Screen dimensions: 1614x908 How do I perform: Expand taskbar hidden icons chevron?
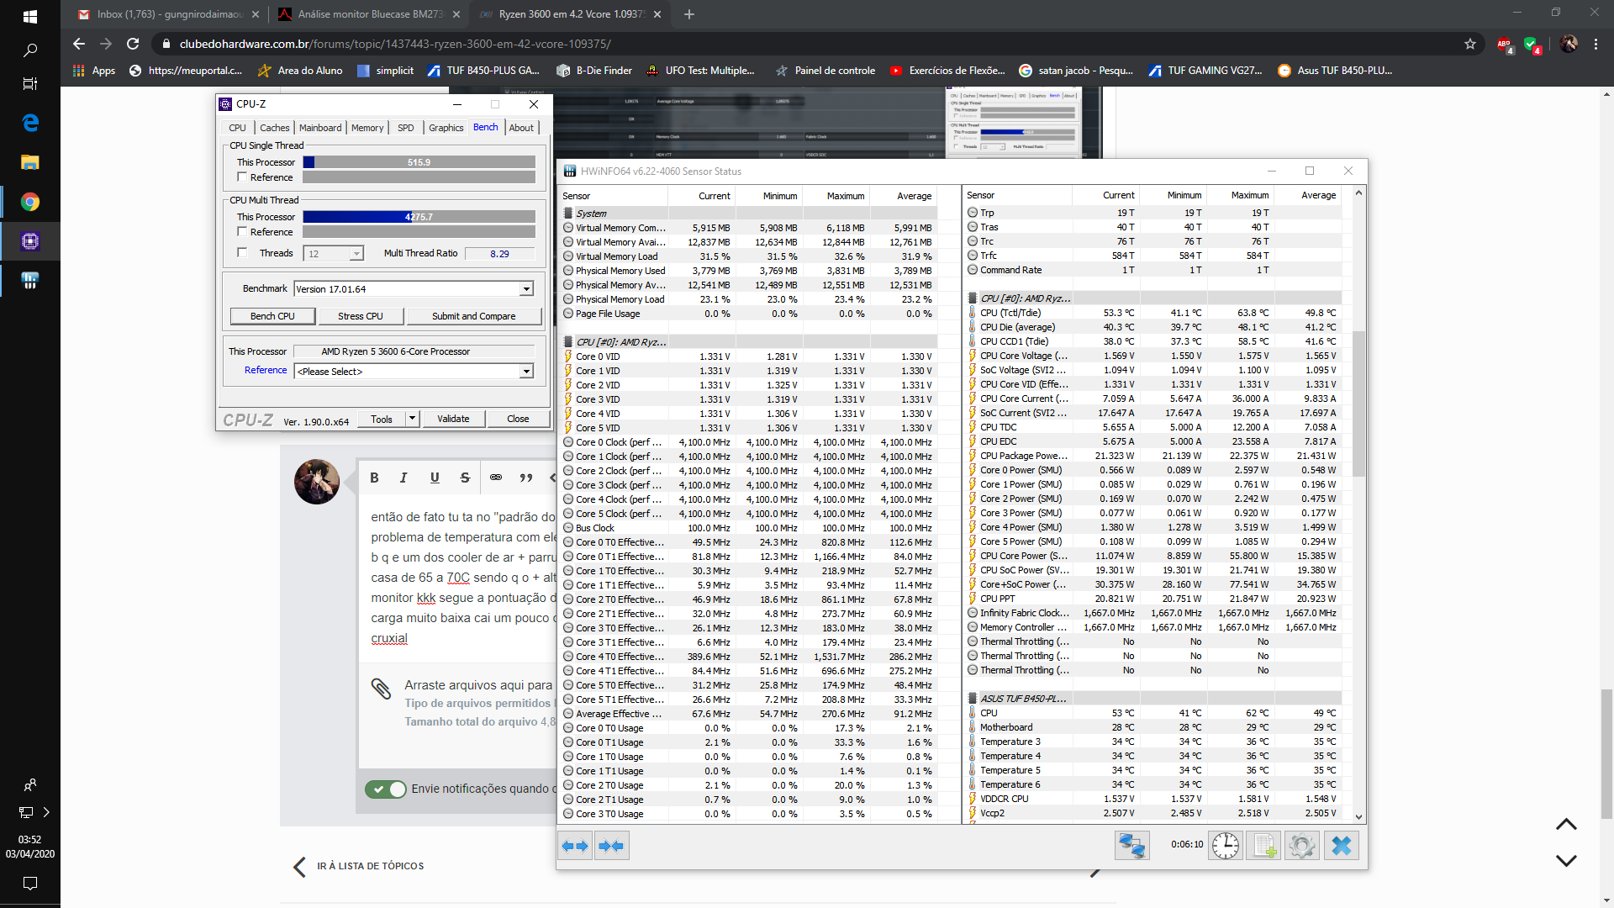coord(46,812)
